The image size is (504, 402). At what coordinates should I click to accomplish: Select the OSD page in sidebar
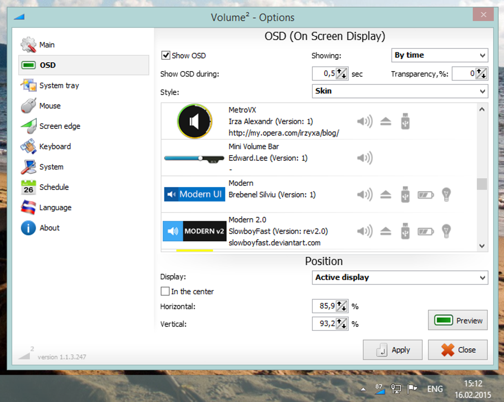pyautogui.click(x=84, y=65)
